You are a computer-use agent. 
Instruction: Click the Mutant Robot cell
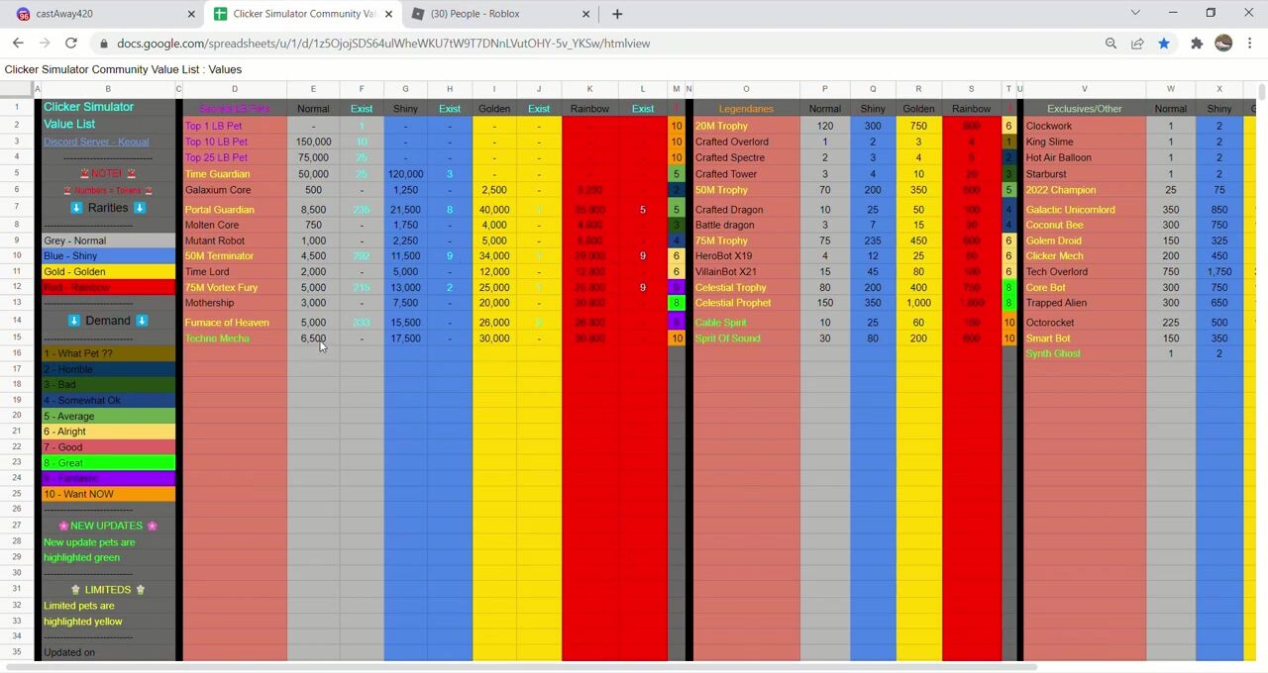(235, 240)
